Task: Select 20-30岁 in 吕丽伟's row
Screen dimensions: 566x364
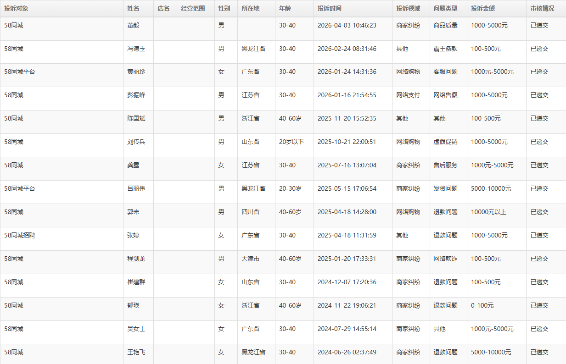Action: 290,188
